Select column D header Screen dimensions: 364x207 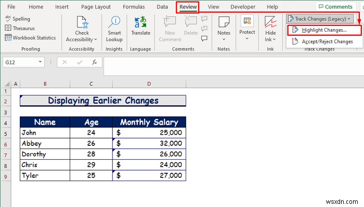pos(149,84)
